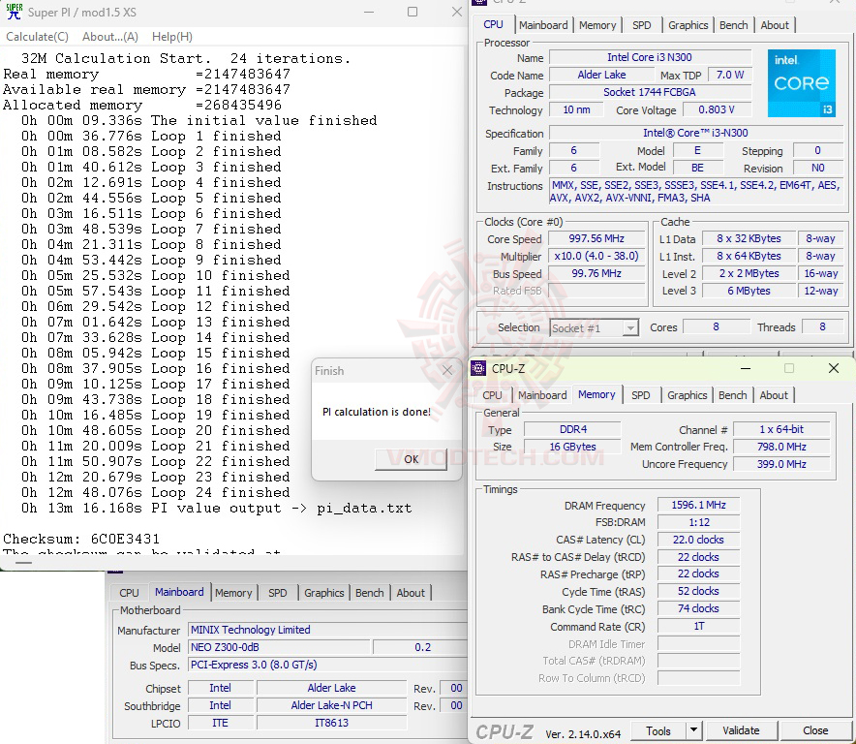The image size is (856, 744).
Task: Open Bench tab in bottom Mainboard CPU-Z window
Action: pos(370,593)
